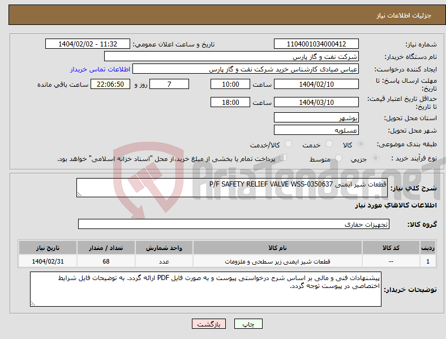Click the item name قطعات شیر ایمنی زیر سطحی
446x339 pixels.
pos(277,261)
